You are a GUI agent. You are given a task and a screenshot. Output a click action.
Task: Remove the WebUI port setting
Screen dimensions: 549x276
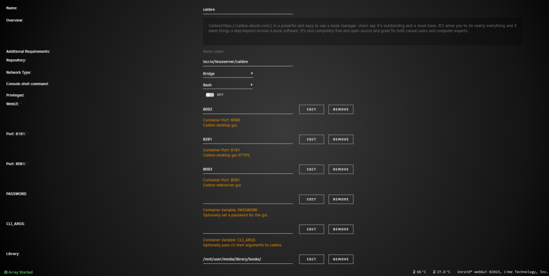coord(341,110)
